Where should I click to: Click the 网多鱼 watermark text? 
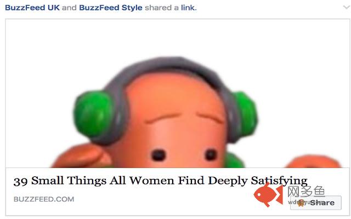[306, 191]
